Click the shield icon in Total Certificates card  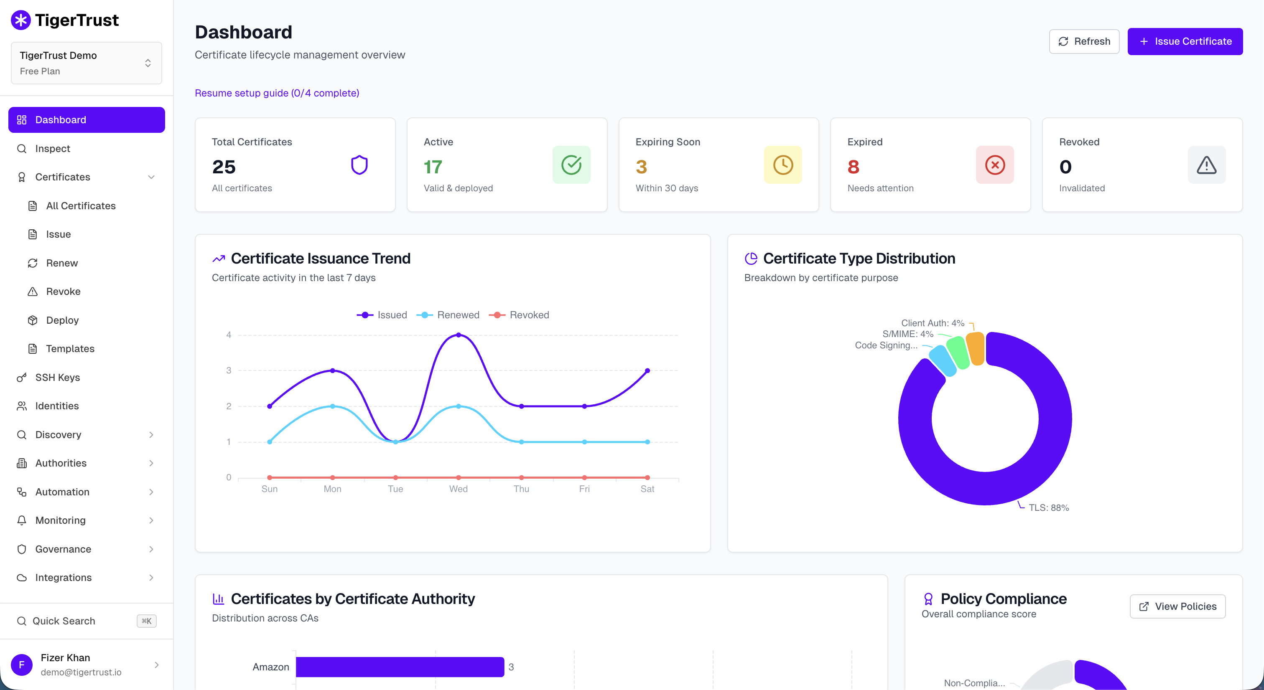[x=359, y=165]
